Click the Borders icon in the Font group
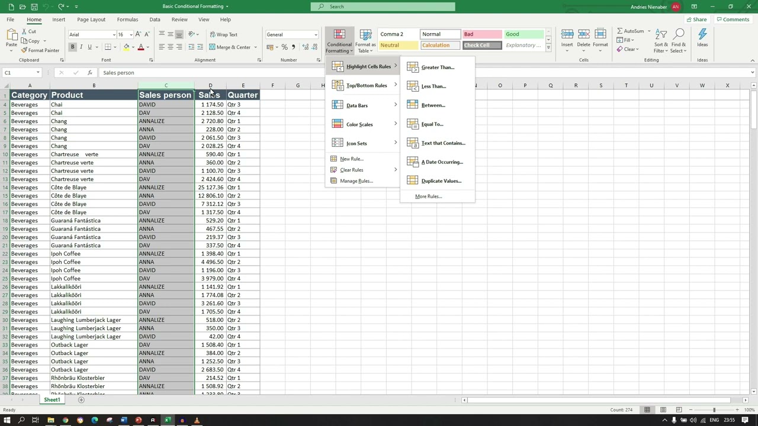758x426 pixels. [x=108, y=47]
